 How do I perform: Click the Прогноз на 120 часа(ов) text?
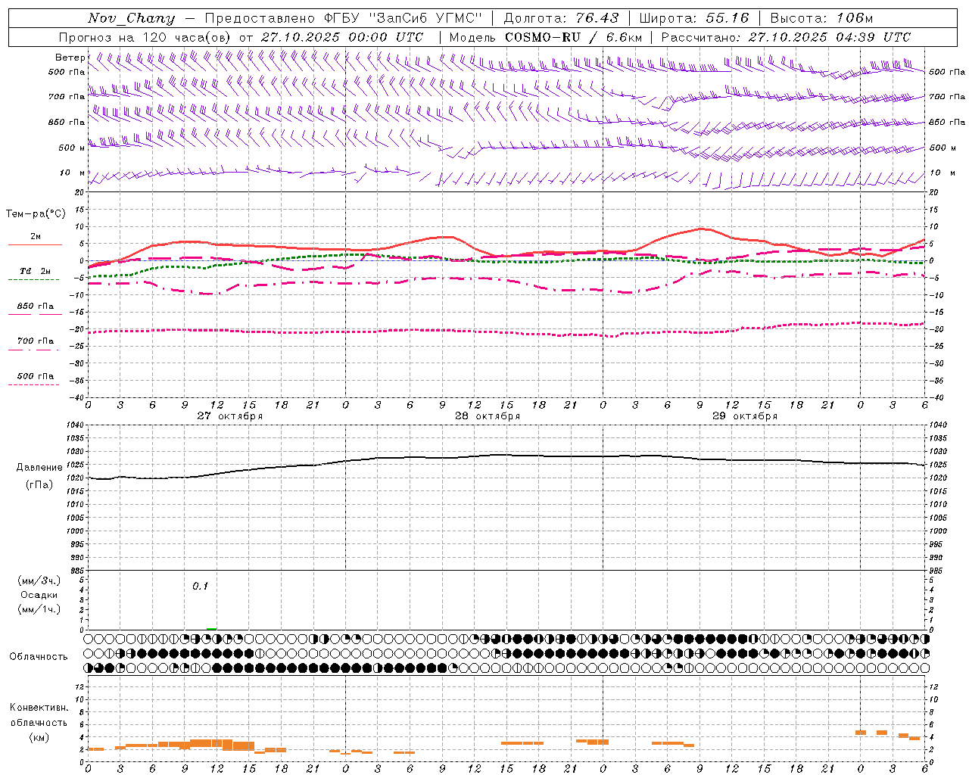pyautogui.click(x=146, y=37)
